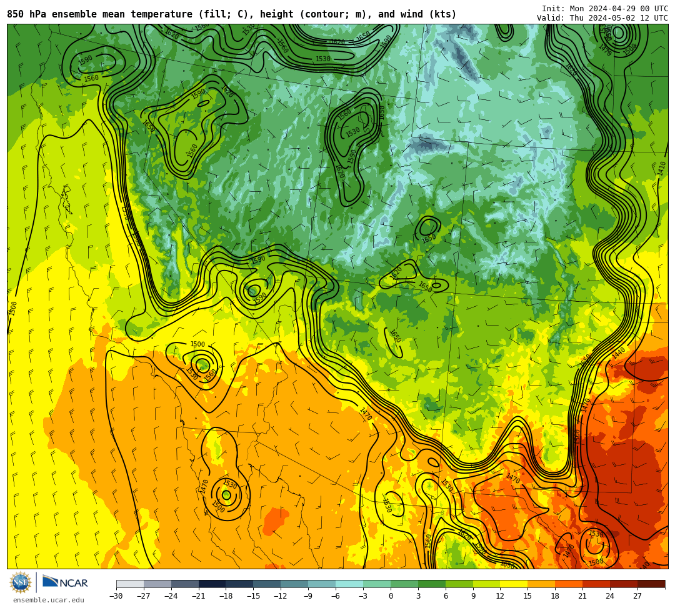This screenshot has width=675, height=608.
Task: Click the "-27" colorbar tick label
Action: point(144,596)
